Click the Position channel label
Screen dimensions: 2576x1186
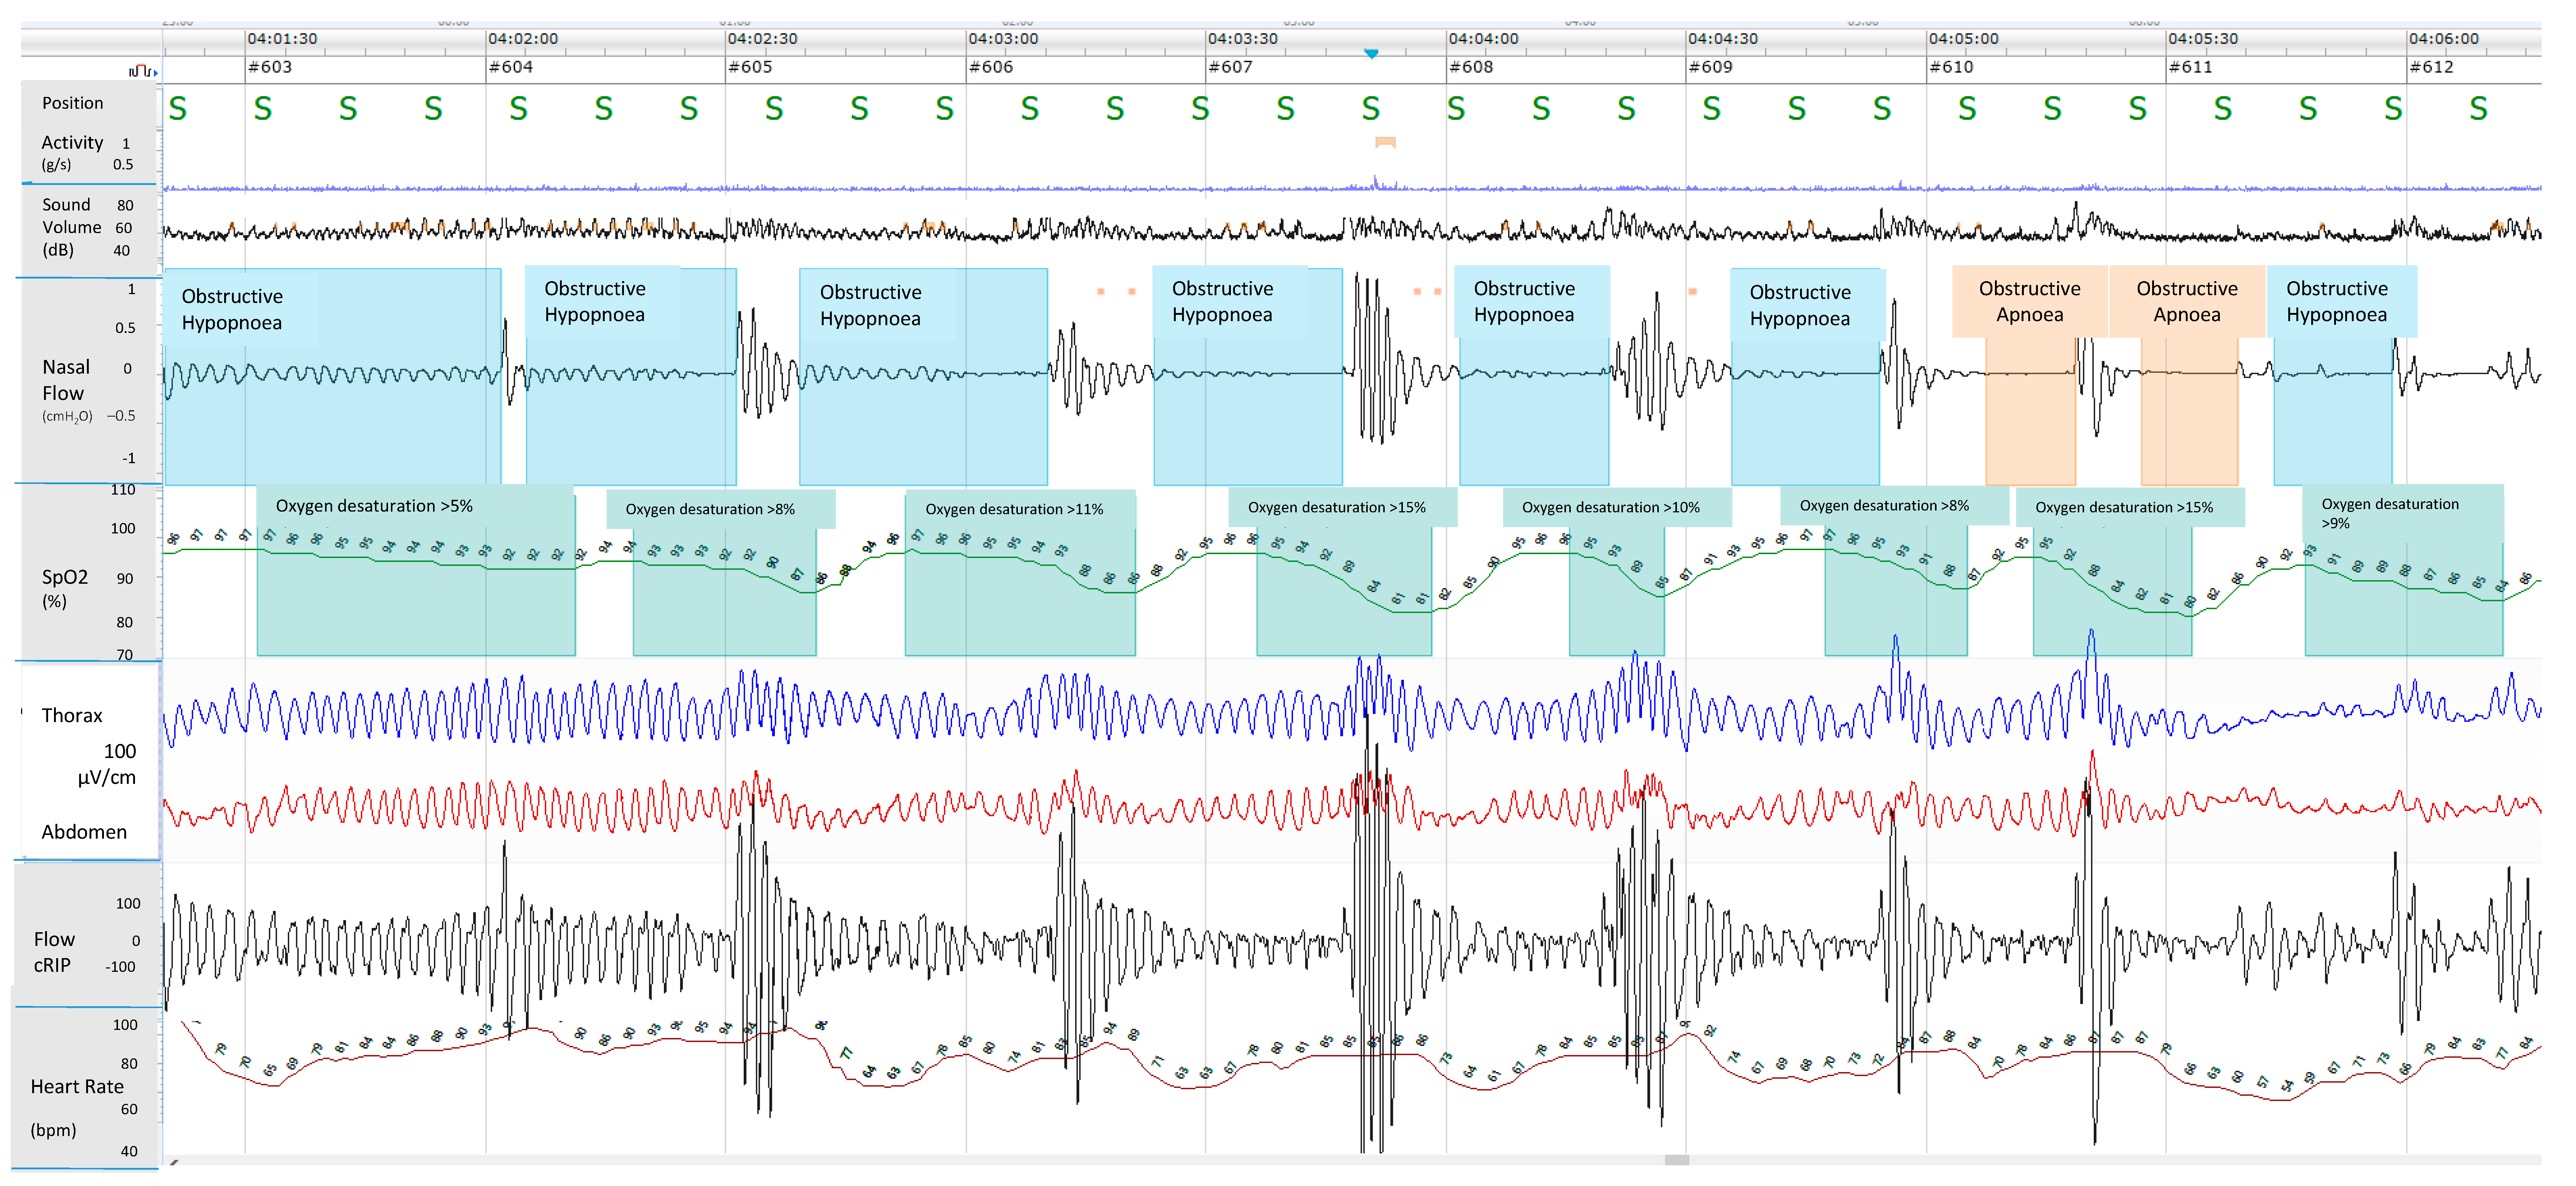72,103
